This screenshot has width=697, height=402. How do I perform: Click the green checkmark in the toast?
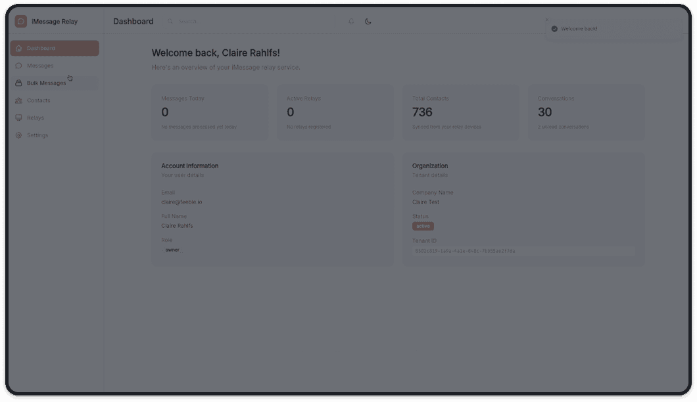point(553,28)
